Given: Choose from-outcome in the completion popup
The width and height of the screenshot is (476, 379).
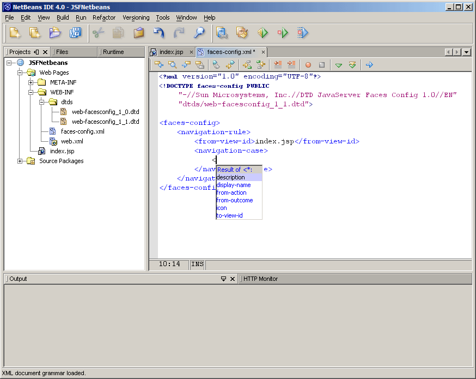Looking at the screenshot, I should coord(234,200).
